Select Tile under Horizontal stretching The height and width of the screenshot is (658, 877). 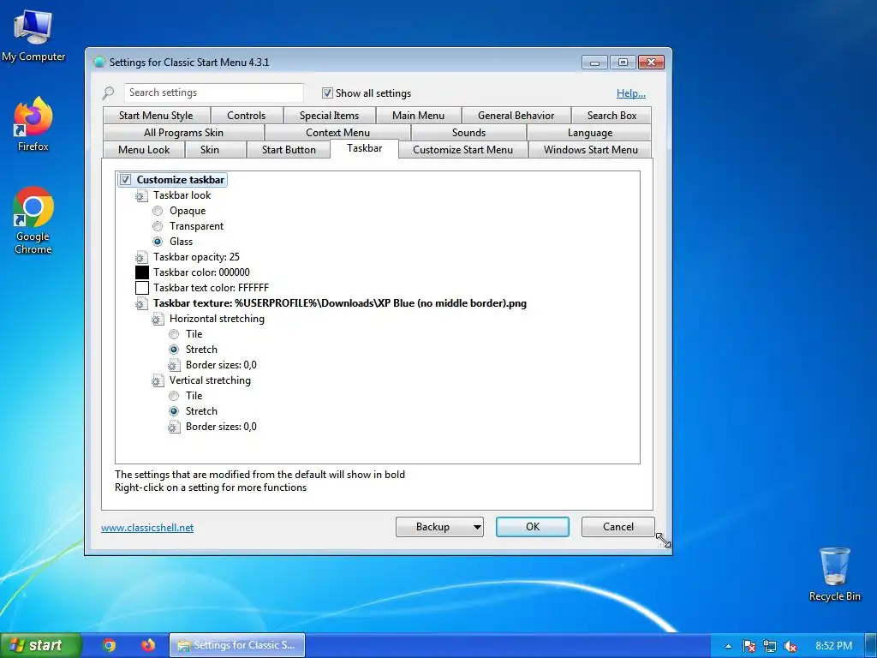pyautogui.click(x=174, y=334)
